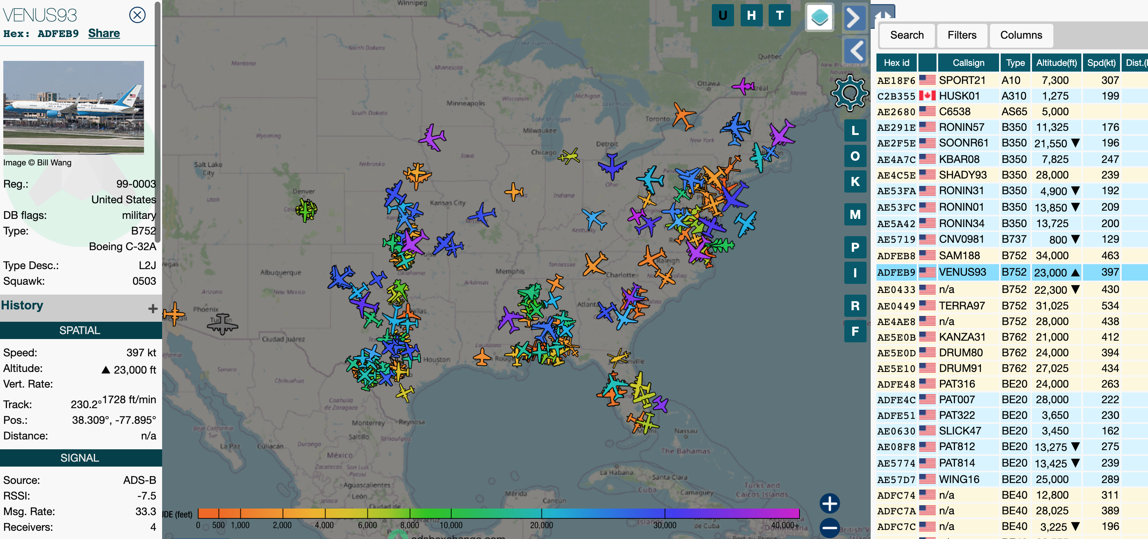View the Boeing C-32A aircraft photo
1148x539 pixels.
coord(74,107)
